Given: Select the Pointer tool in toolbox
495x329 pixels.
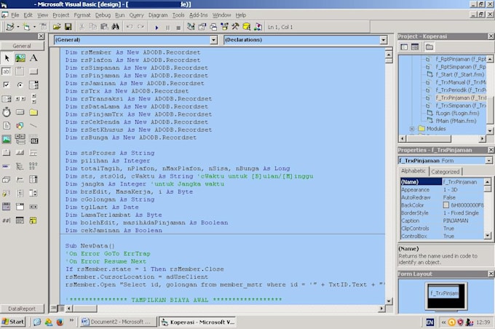Looking at the screenshot, I should 7,58.
